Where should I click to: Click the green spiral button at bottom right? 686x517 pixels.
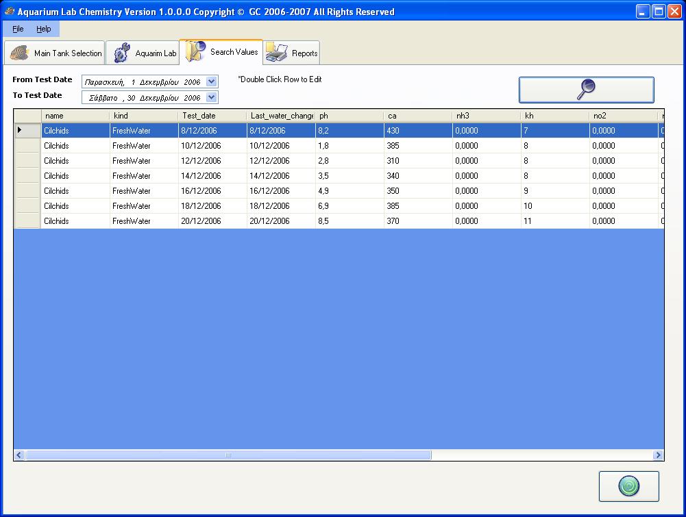coord(628,486)
